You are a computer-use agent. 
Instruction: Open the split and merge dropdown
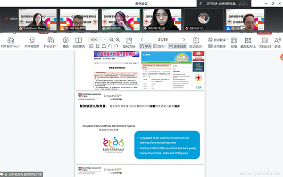coord(50,43)
